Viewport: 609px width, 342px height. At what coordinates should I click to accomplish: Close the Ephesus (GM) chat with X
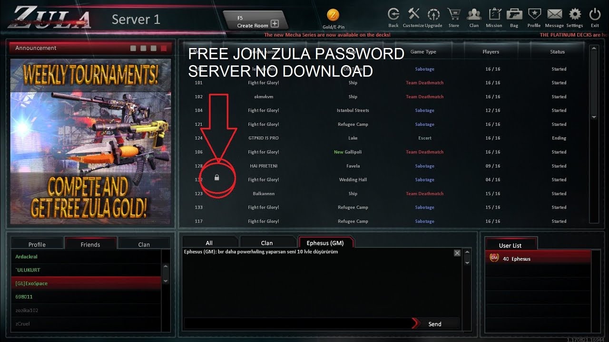[457, 253]
